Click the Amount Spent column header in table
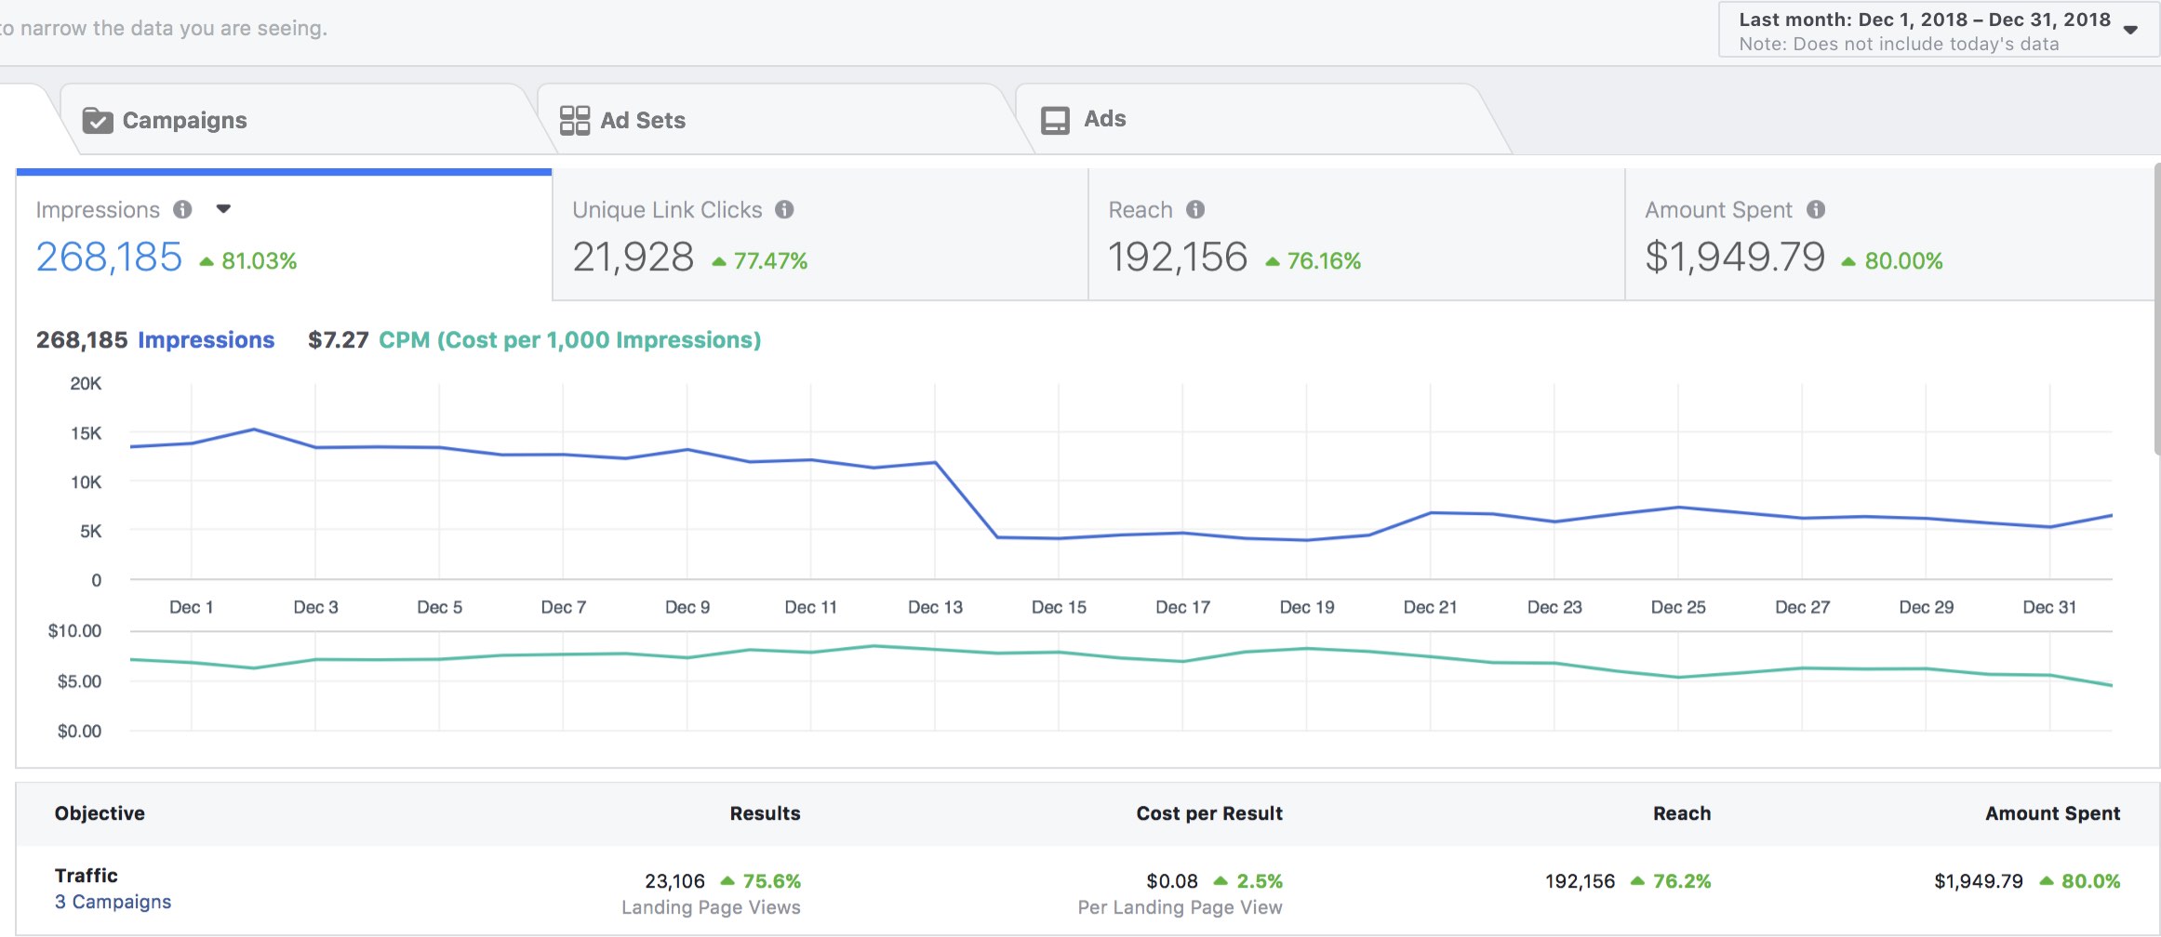The image size is (2161, 937). coord(2053,813)
